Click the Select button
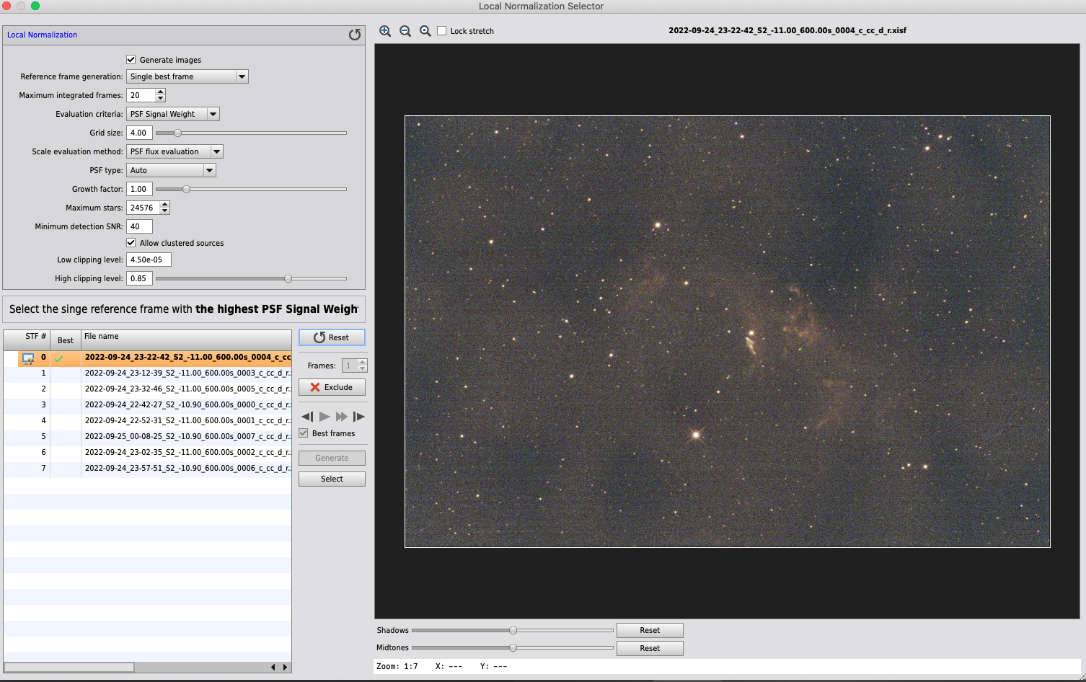 (x=332, y=479)
